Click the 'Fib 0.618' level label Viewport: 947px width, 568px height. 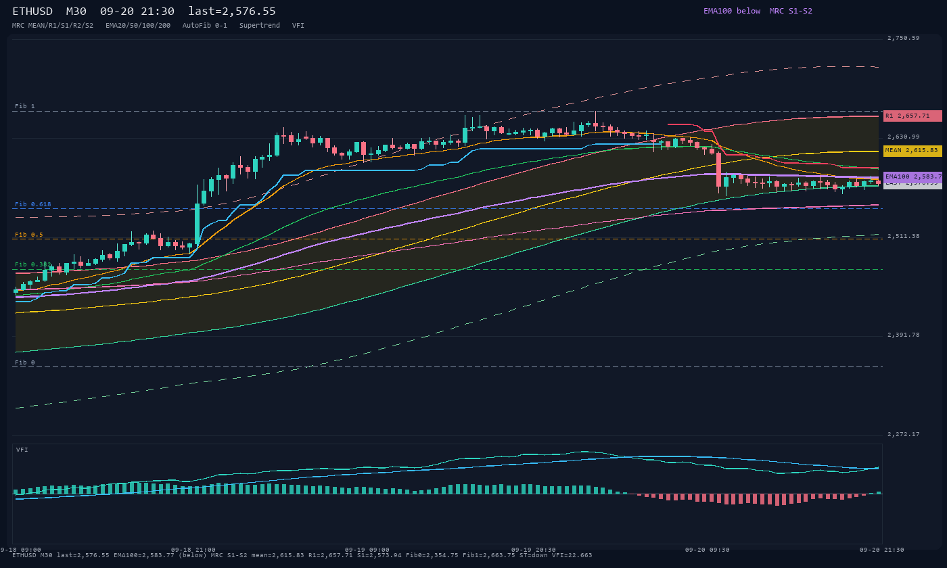[x=32, y=204]
